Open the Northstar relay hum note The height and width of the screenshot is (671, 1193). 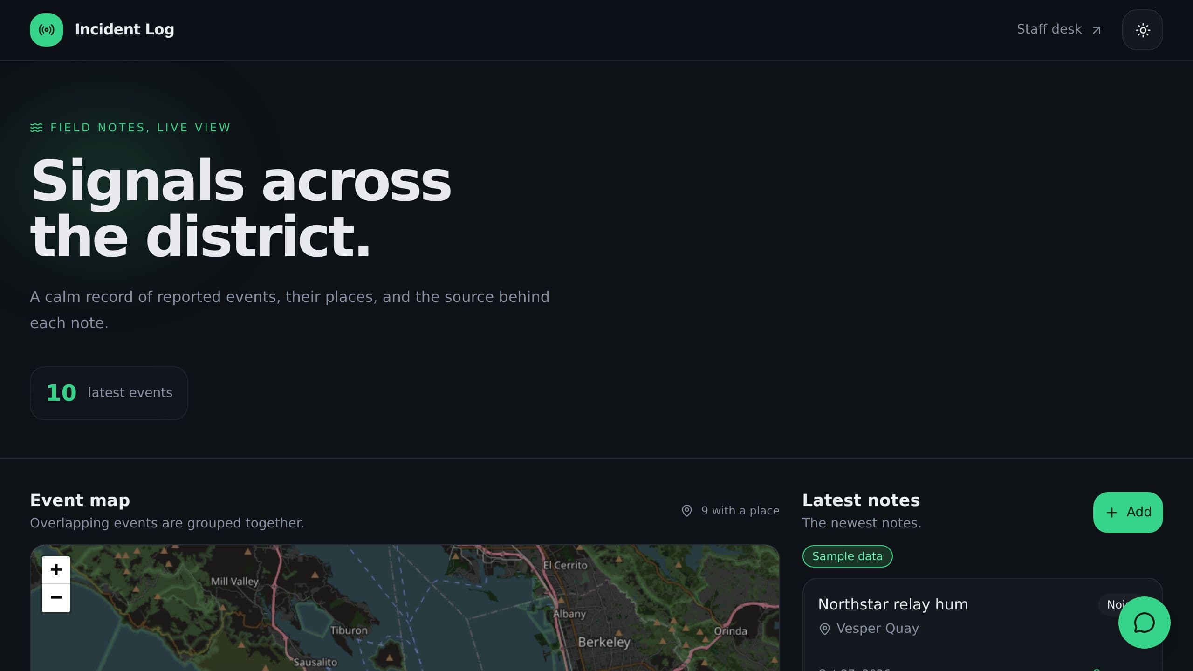pyautogui.click(x=893, y=604)
